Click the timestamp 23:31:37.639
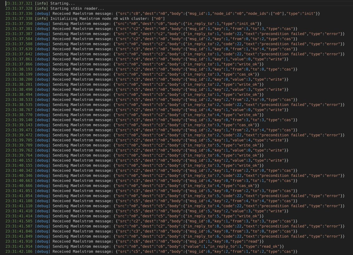Viewport: 353px width, 255px height. point(19,49)
